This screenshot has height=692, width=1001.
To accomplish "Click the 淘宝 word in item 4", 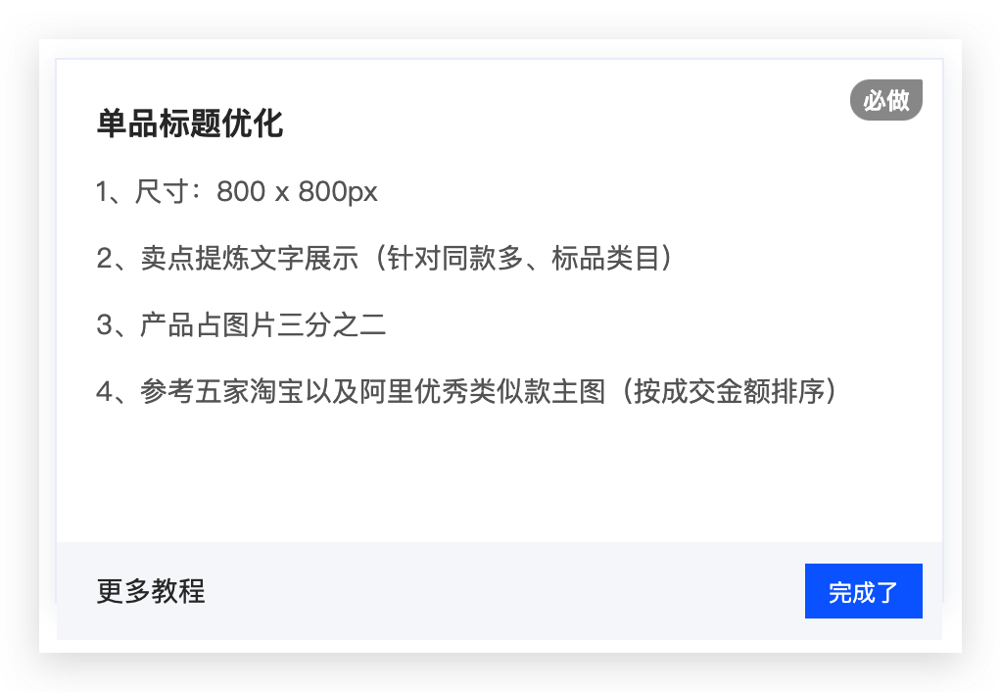I will (276, 391).
